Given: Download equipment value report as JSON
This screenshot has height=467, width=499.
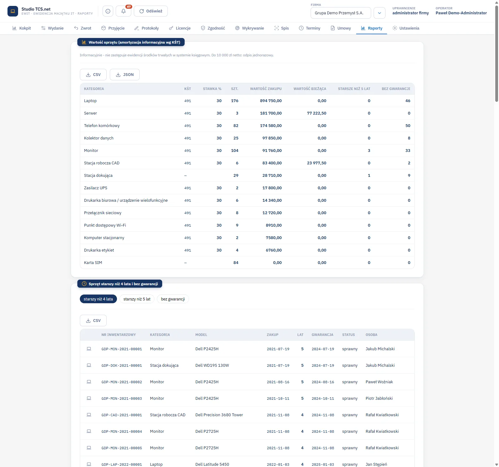Looking at the screenshot, I should pyautogui.click(x=125, y=75).
